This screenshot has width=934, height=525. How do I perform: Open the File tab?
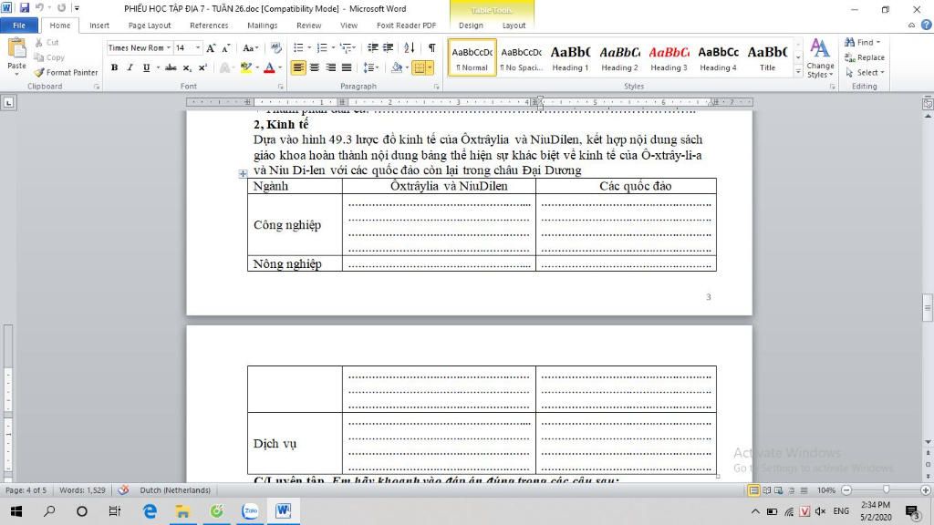pyautogui.click(x=19, y=25)
